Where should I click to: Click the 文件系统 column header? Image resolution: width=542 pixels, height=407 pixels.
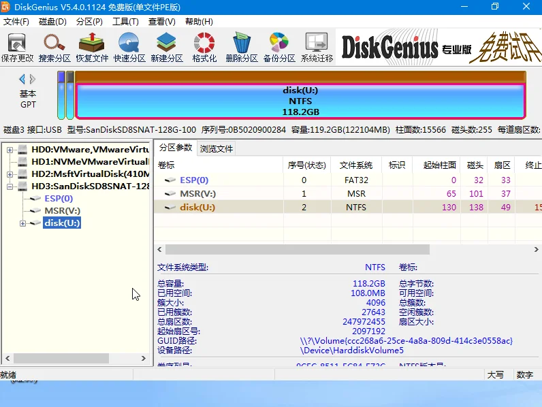[356, 165]
